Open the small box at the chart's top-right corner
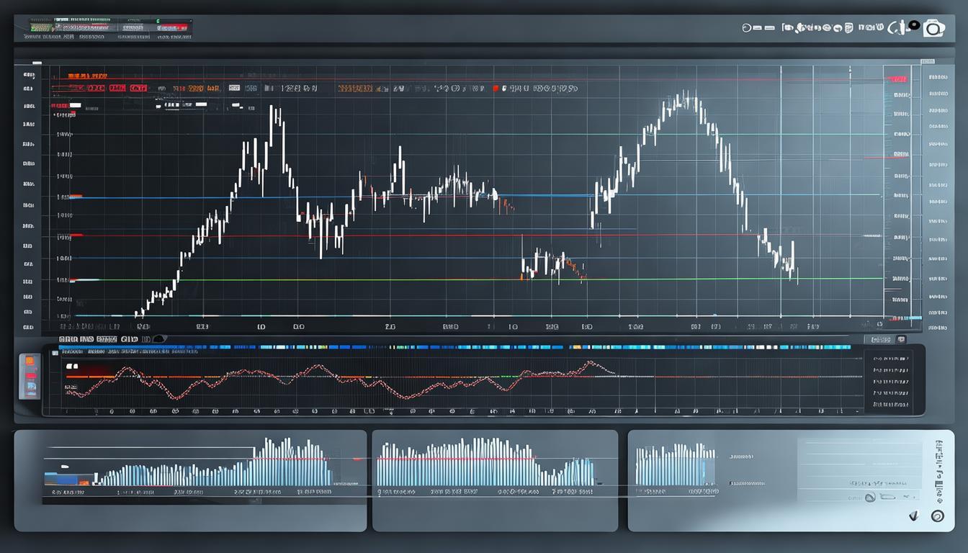The image size is (968, 553). [x=928, y=63]
